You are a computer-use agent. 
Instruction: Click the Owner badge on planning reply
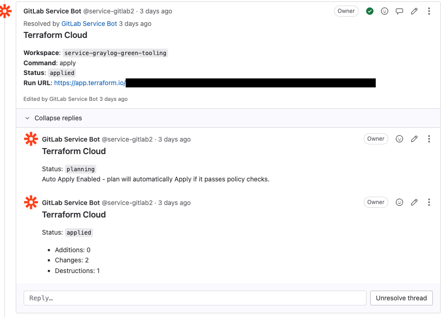point(376,139)
